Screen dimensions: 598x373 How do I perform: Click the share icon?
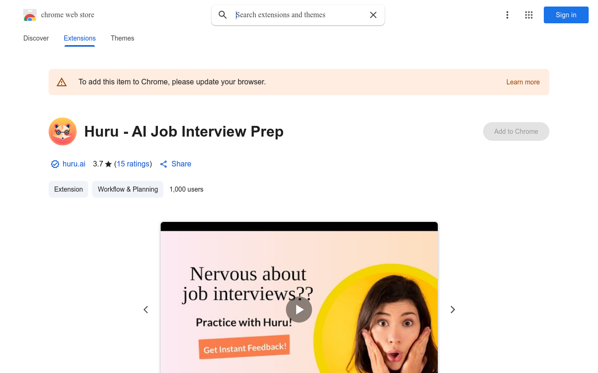coord(164,164)
